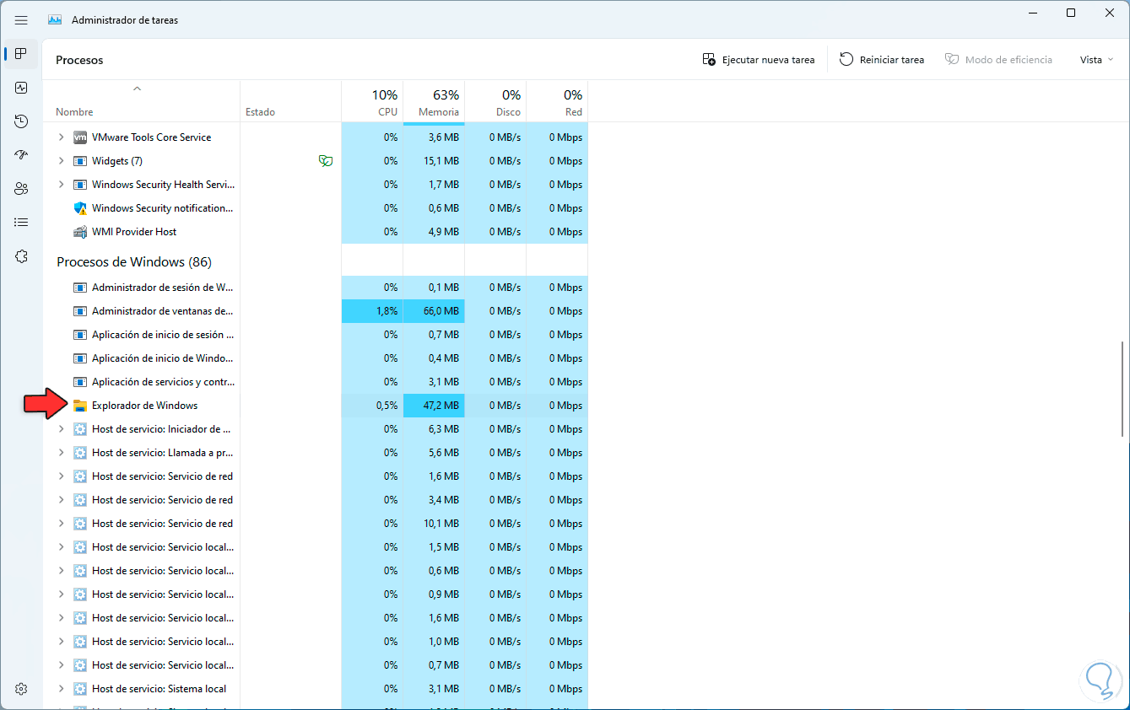The image size is (1130, 710).
Task: Click the Windows Security Health Service icon
Action: pos(80,185)
